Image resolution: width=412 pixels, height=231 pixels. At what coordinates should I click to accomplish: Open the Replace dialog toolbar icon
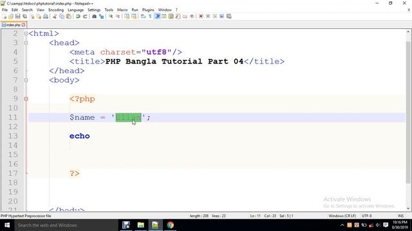point(101,16)
